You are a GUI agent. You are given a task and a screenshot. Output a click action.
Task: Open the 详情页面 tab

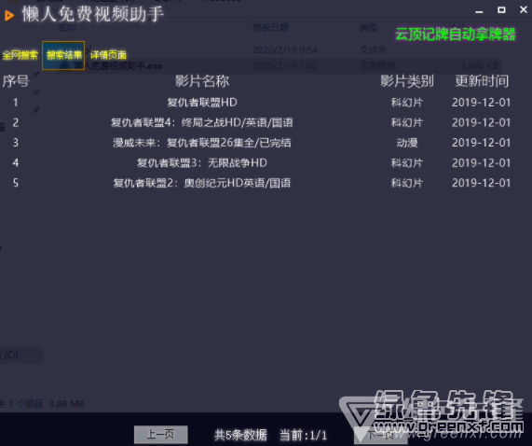[108, 55]
